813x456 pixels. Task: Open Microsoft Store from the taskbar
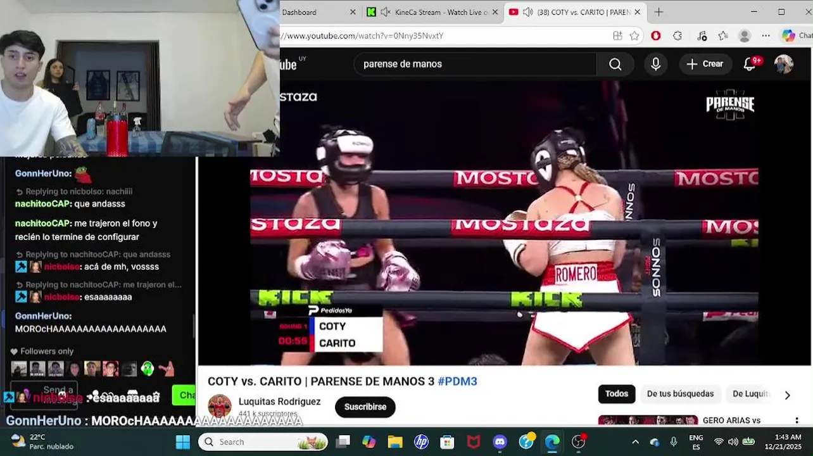click(447, 441)
